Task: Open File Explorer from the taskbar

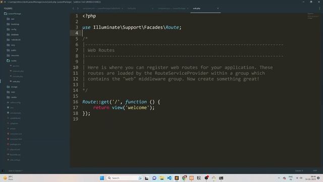Action: coord(161,178)
